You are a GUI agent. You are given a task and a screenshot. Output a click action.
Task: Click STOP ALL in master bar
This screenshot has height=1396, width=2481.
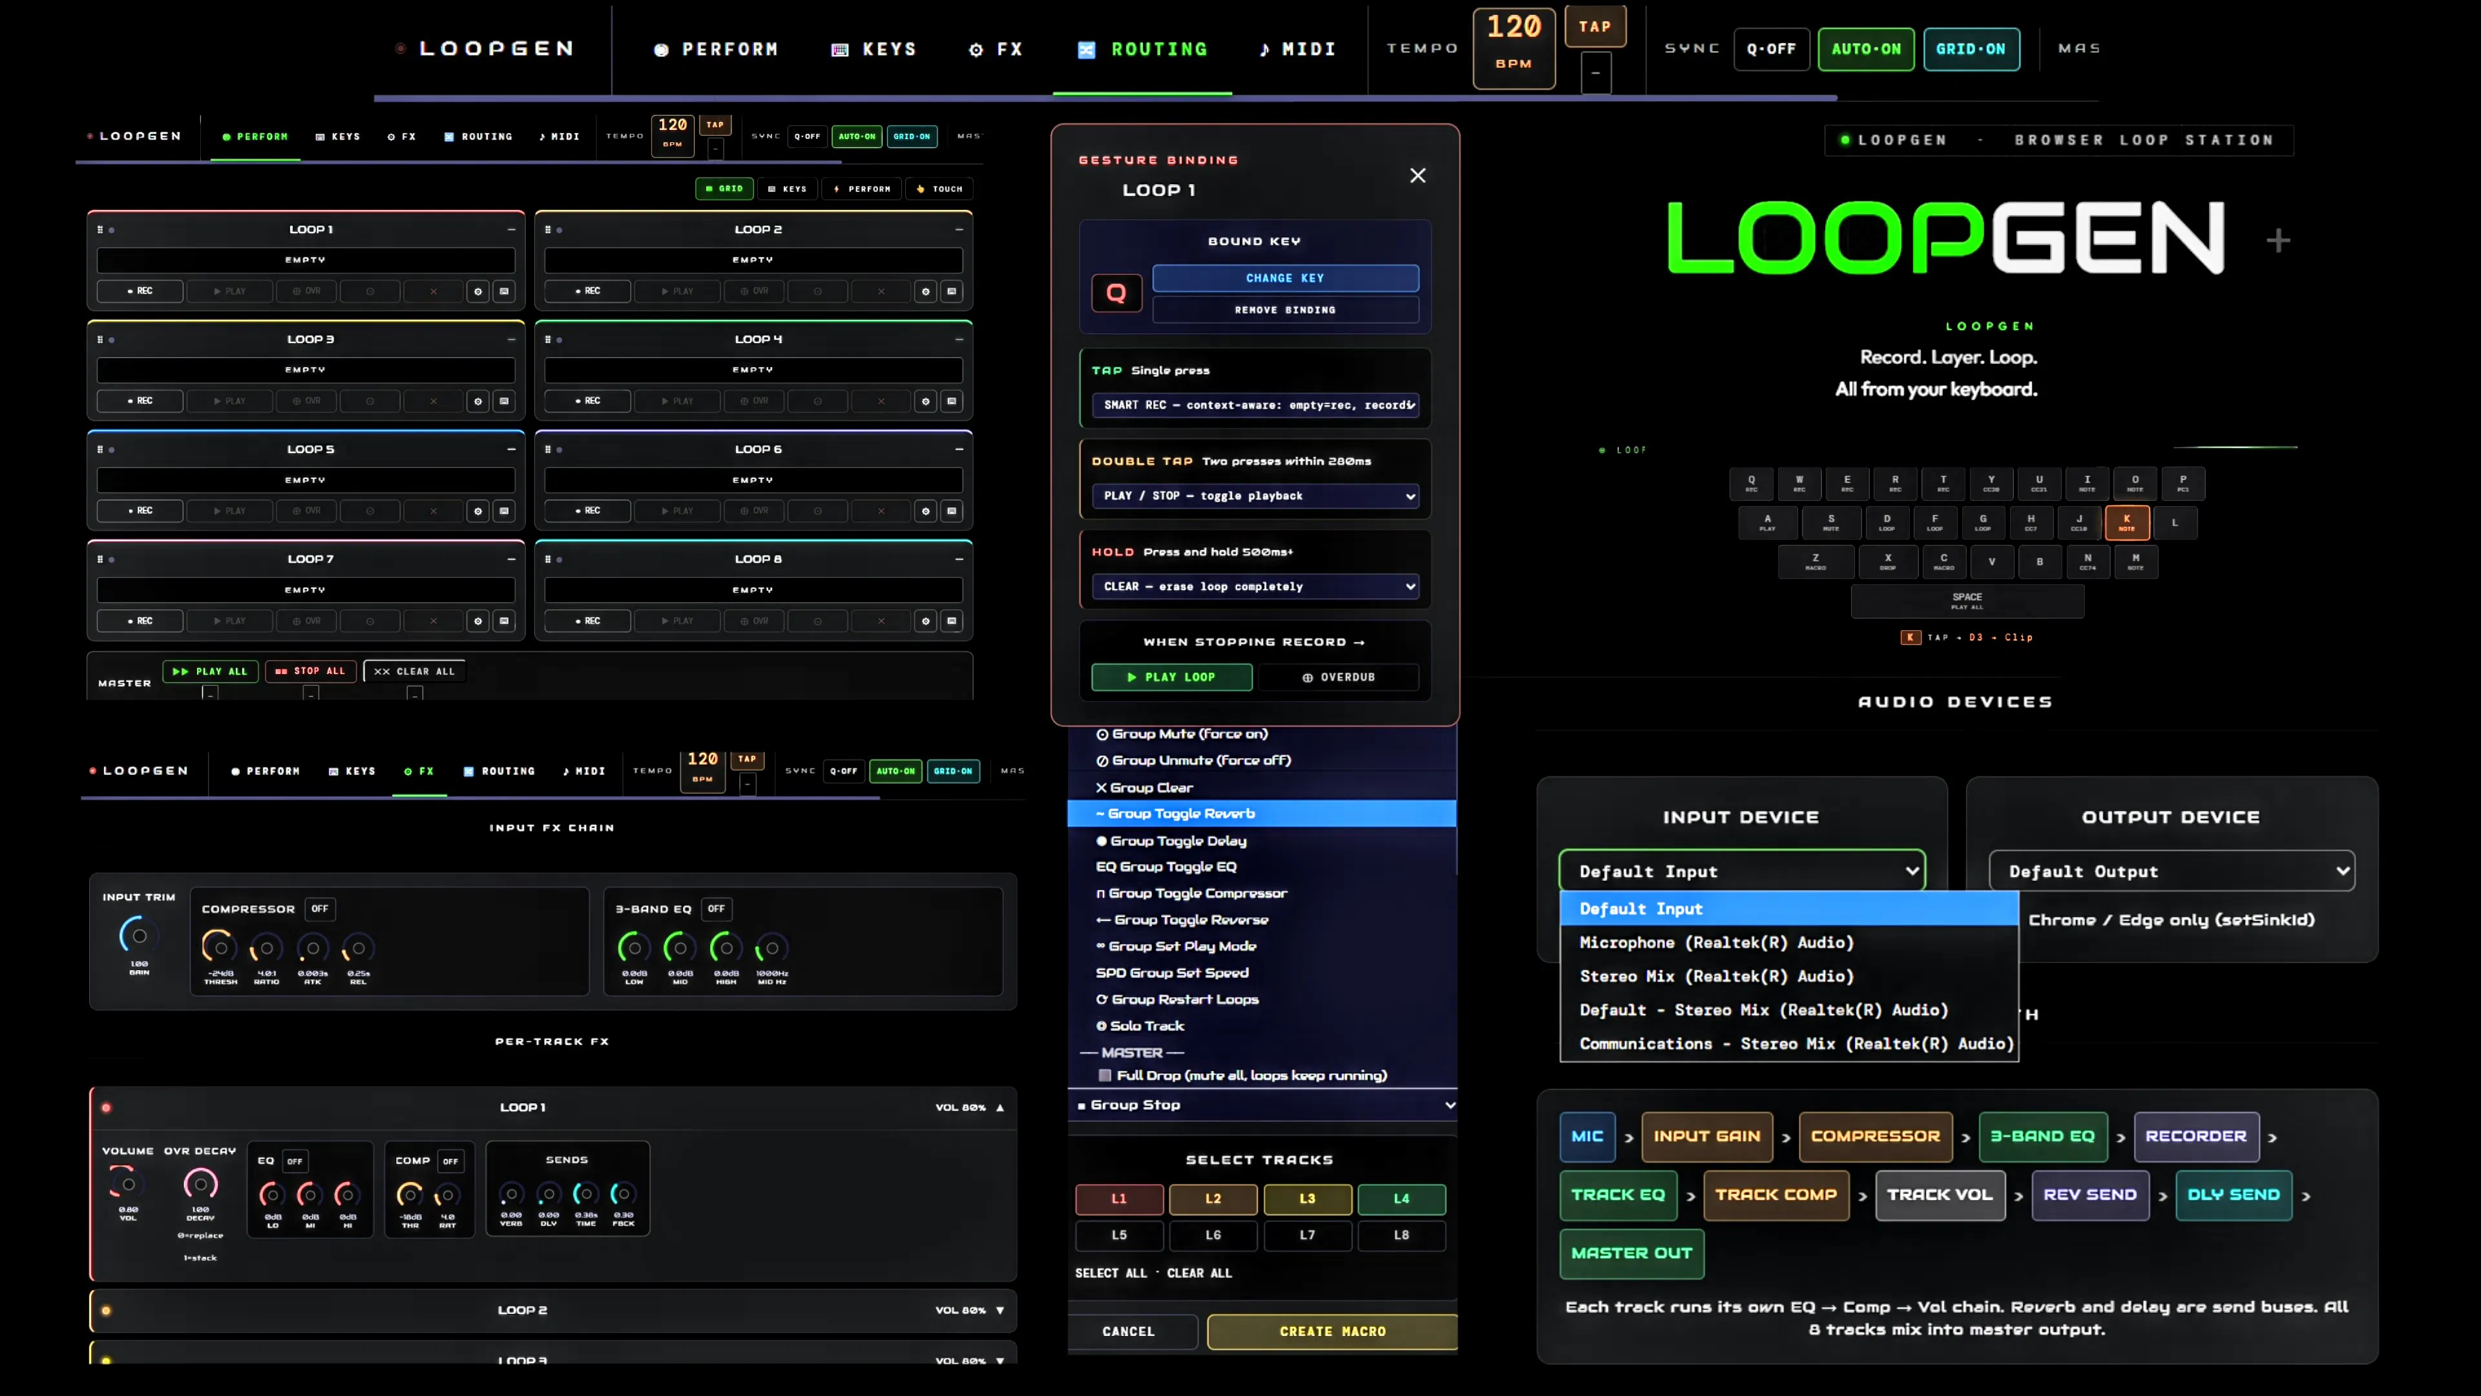310,672
